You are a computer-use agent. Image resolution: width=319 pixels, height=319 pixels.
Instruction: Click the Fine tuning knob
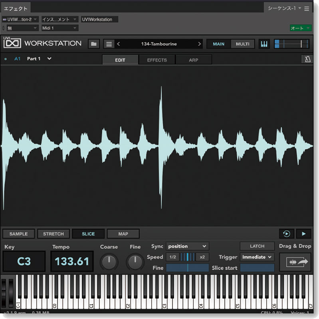click(135, 262)
